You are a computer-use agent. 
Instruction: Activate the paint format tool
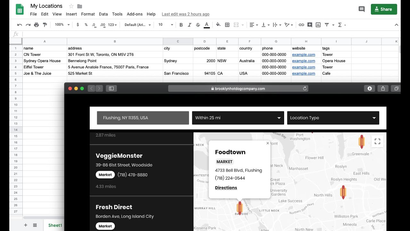tap(45, 25)
